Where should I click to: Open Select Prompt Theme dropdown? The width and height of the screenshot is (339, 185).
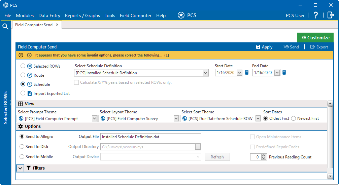point(94,118)
